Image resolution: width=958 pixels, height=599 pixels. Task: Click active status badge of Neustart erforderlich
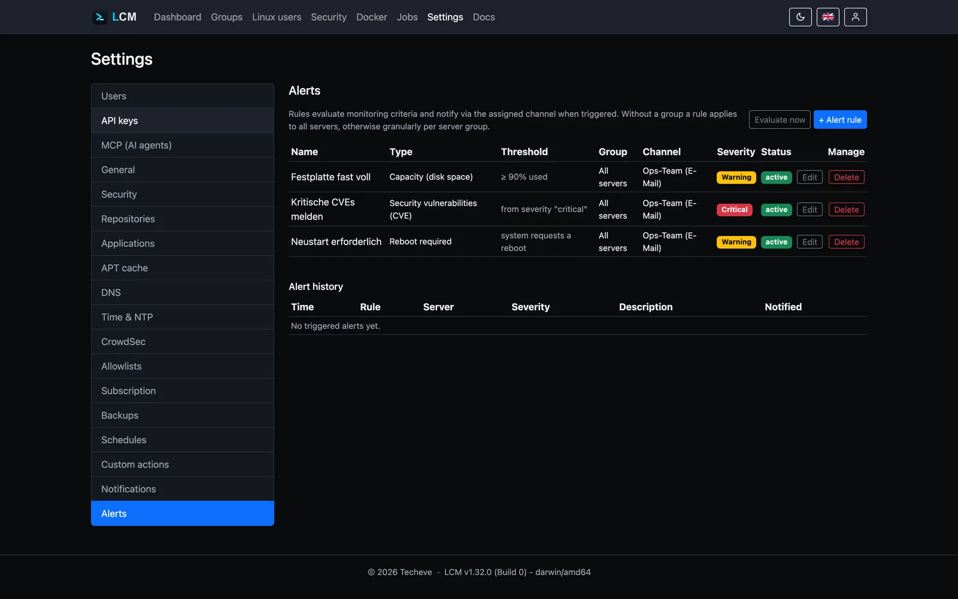(x=776, y=242)
